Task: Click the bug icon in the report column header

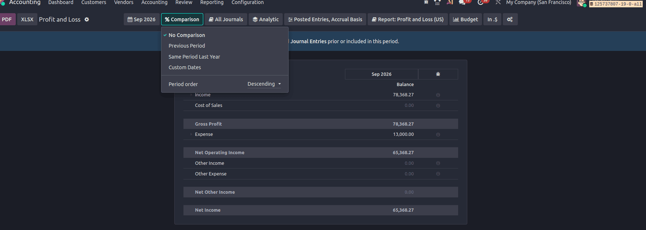Action: coord(438,74)
